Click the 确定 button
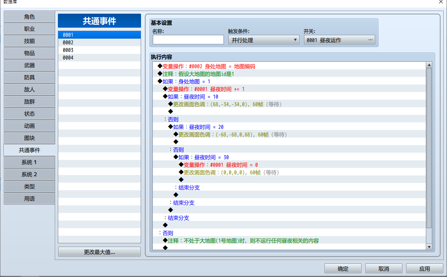The height and width of the screenshot is (277, 447). point(343,268)
